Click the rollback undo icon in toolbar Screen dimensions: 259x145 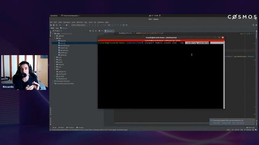pos(127,25)
